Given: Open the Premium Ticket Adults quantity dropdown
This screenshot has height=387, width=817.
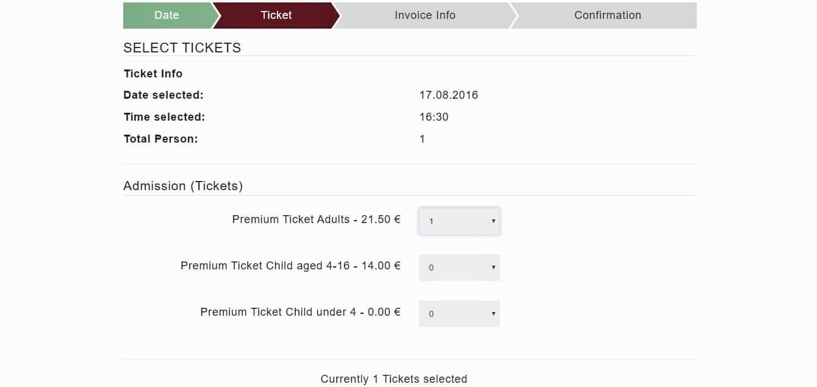Looking at the screenshot, I should (459, 221).
